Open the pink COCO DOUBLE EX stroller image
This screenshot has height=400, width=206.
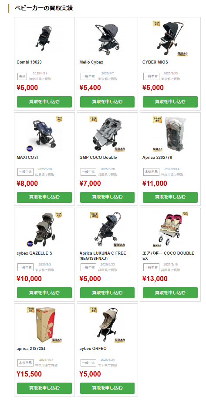[170, 229]
